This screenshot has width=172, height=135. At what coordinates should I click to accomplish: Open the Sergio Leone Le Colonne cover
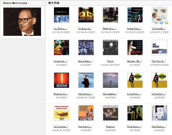62,113
